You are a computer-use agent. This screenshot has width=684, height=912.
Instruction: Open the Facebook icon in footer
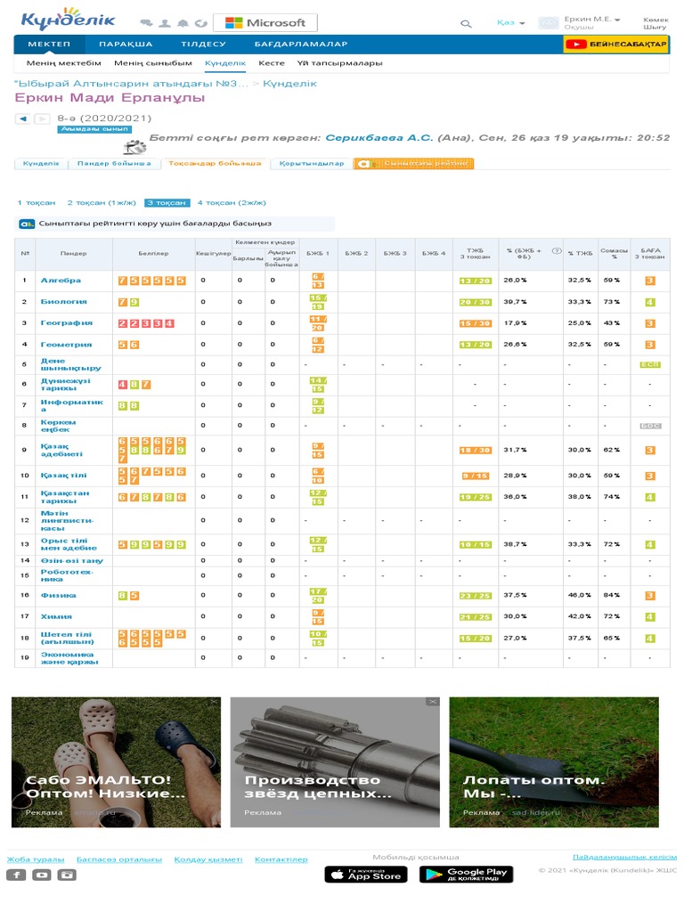click(x=16, y=875)
